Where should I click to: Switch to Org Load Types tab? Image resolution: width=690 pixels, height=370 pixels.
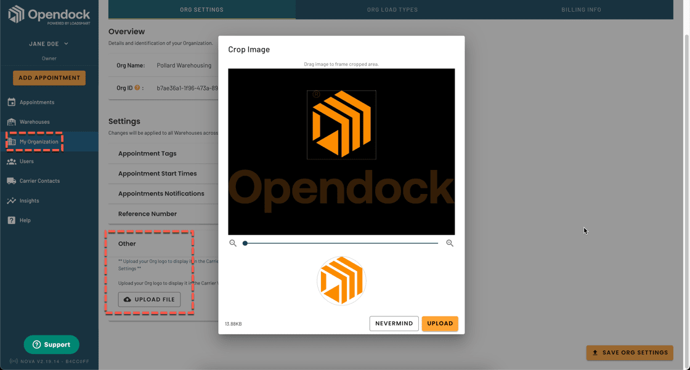(x=392, y=9)
